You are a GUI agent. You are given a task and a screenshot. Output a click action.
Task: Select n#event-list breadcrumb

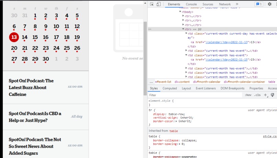[163, 82]
